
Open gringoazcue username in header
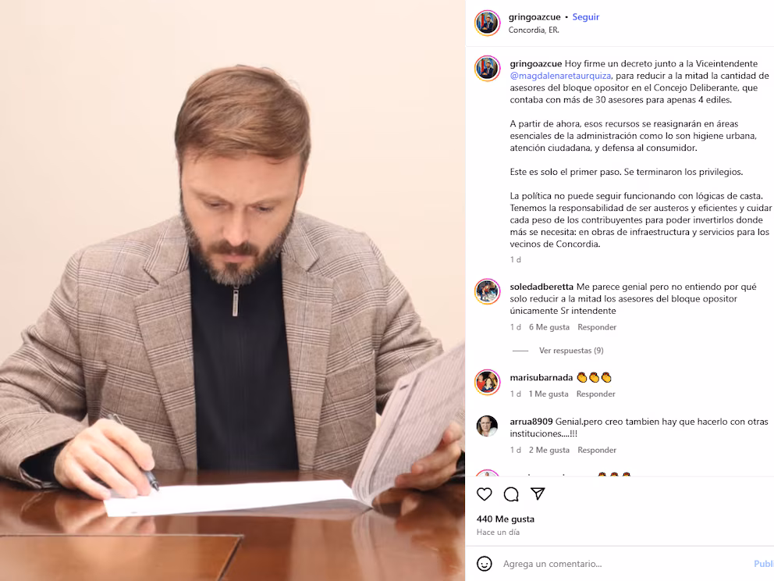[x=534, y=17]
